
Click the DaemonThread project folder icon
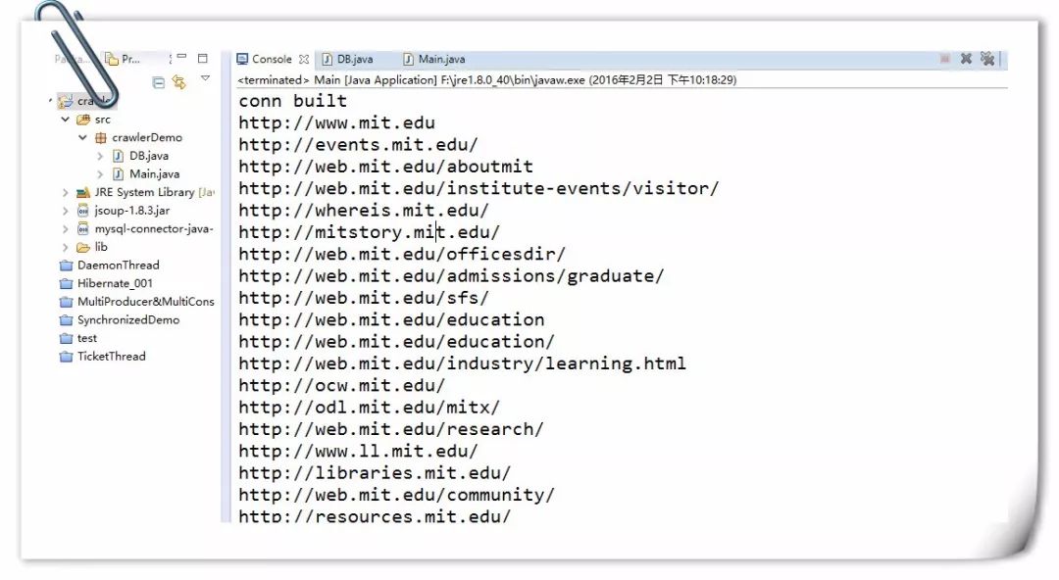(66, 266)
